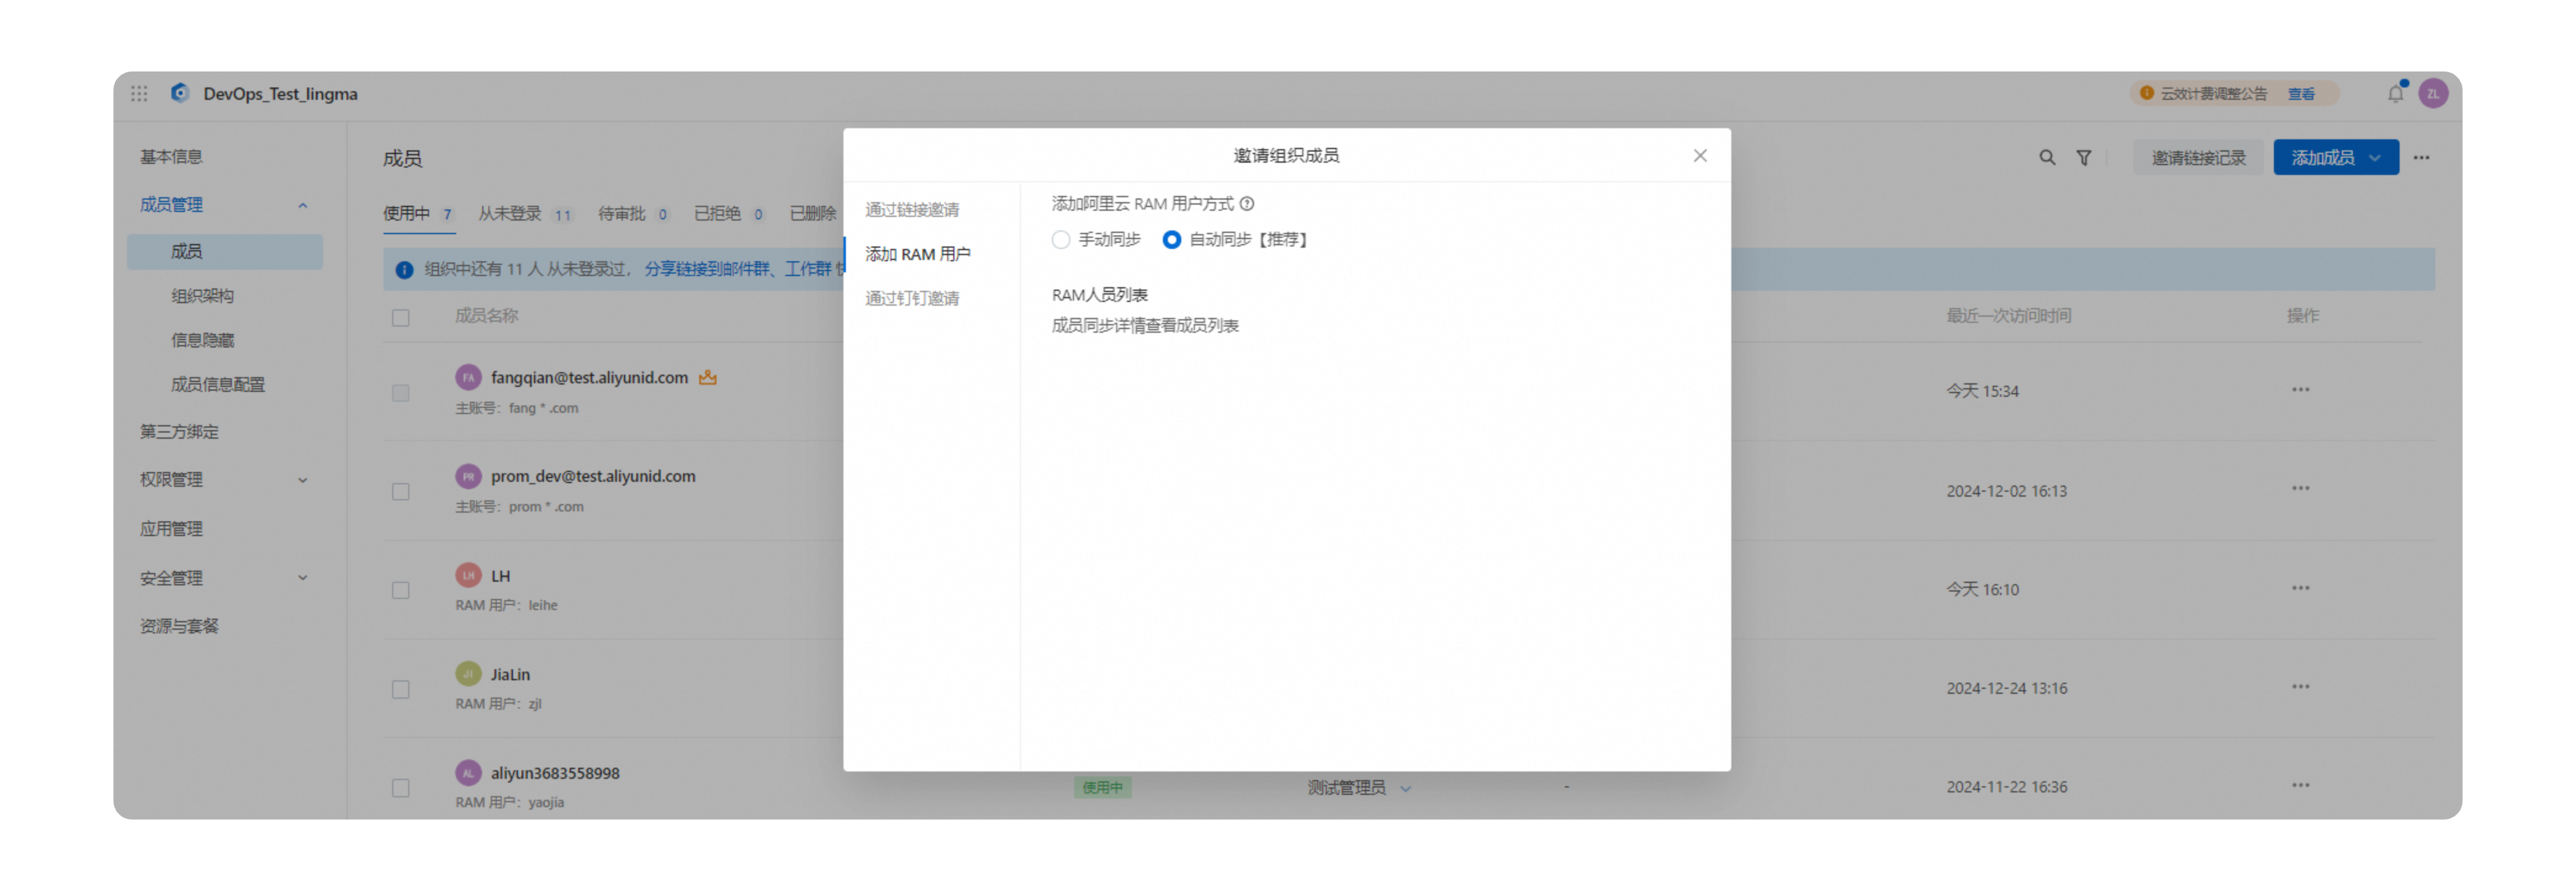This screenshot has width=2576, height=891.
Task: Switch to 通过钉钉邀请 tab
Action: [x=912, y=298]
